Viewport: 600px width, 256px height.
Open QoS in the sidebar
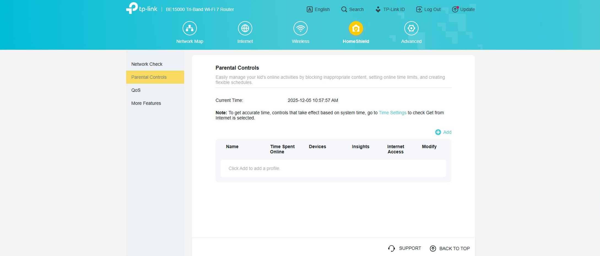(136, 90)
